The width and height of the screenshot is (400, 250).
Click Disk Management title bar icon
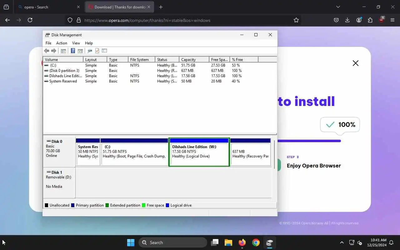point(47,35)
